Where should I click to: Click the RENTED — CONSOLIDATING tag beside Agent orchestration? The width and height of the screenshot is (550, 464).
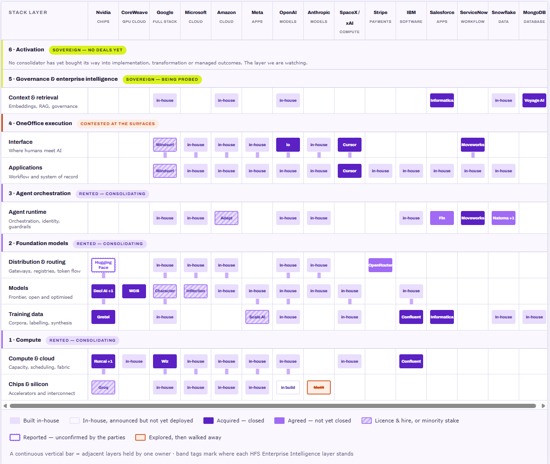(x=112, y=194)
